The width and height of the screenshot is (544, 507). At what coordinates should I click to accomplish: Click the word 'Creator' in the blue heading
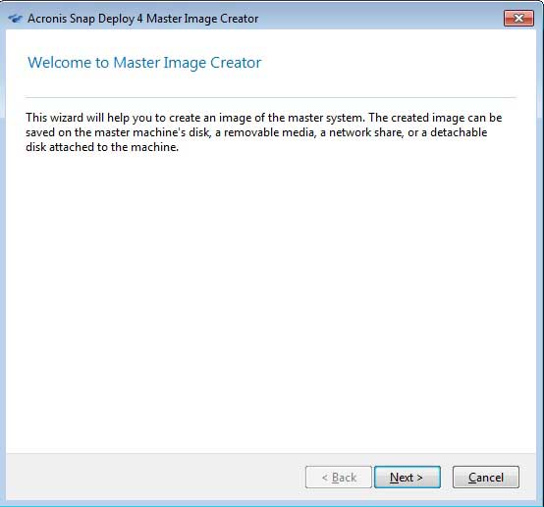236,63
